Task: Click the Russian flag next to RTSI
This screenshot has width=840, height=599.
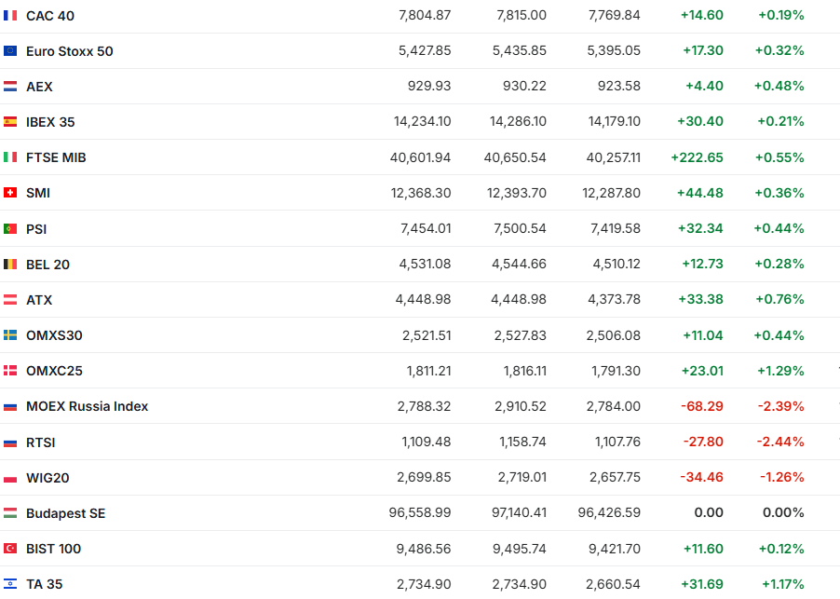Action: click(10, 442)
